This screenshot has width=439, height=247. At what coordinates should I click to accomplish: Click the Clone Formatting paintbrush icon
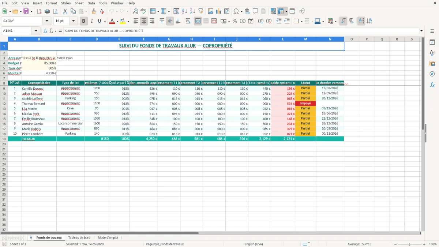(94, 11)
